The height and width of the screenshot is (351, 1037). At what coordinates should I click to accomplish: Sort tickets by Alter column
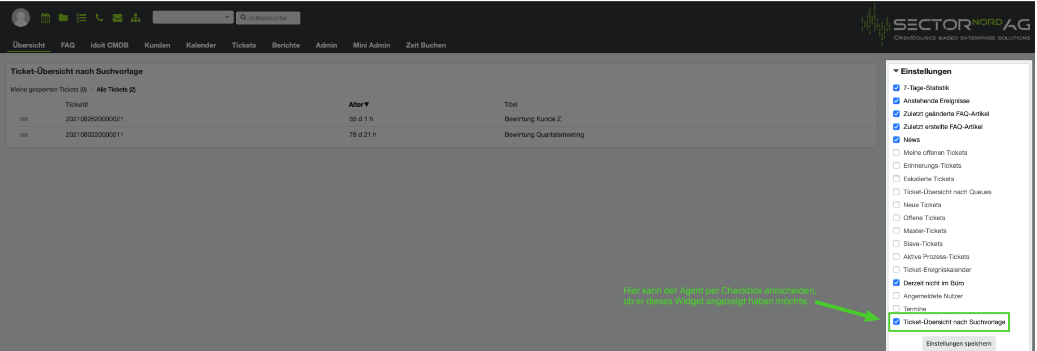pos(359,104)
